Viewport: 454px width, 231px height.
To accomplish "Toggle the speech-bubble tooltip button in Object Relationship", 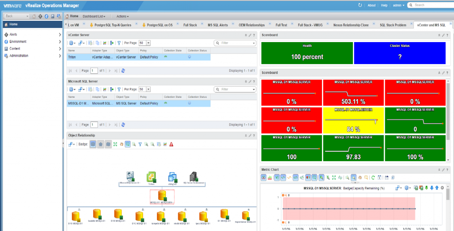I will click(128, 144).
